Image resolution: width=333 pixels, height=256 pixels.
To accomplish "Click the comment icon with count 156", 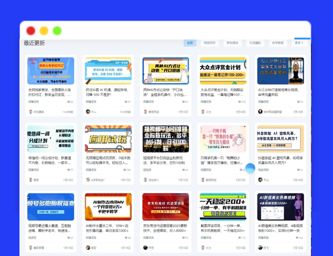I will [125, 170].
